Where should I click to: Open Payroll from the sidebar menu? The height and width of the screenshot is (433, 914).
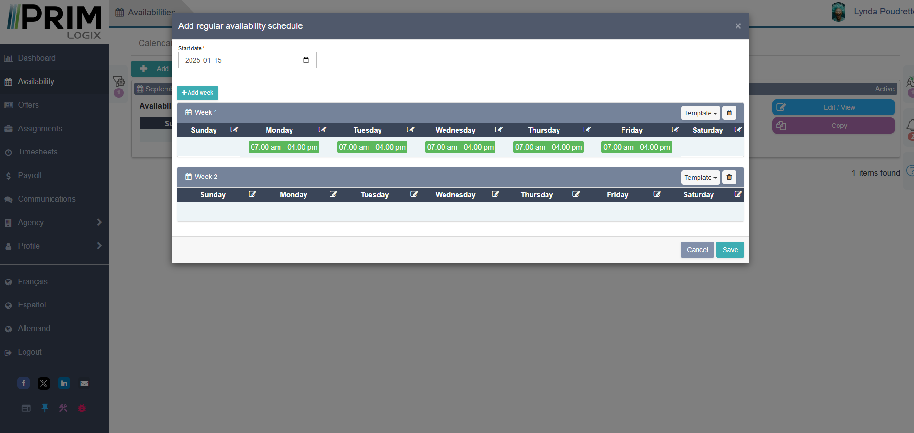[x=30, y=176]
